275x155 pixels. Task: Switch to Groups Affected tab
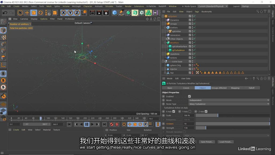click(219, 88)
